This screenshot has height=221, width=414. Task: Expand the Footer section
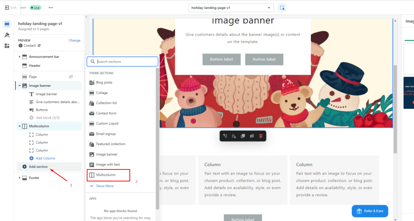click(x=19, y=178)
